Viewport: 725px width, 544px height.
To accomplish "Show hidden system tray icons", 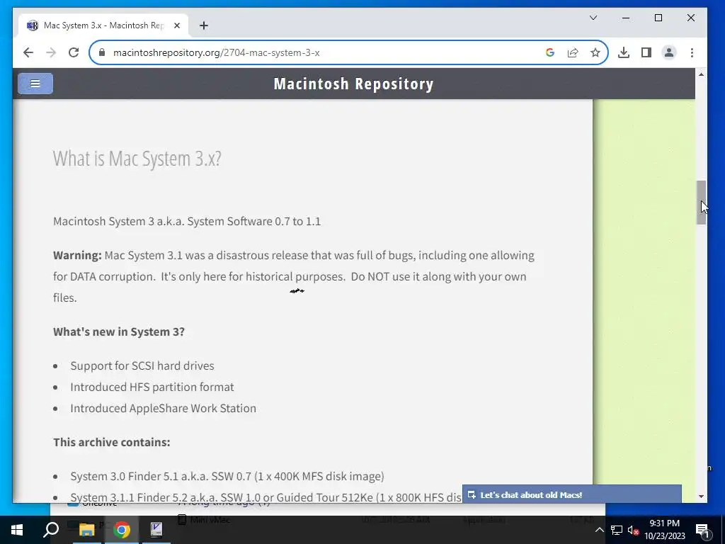I will pos(599,530).
